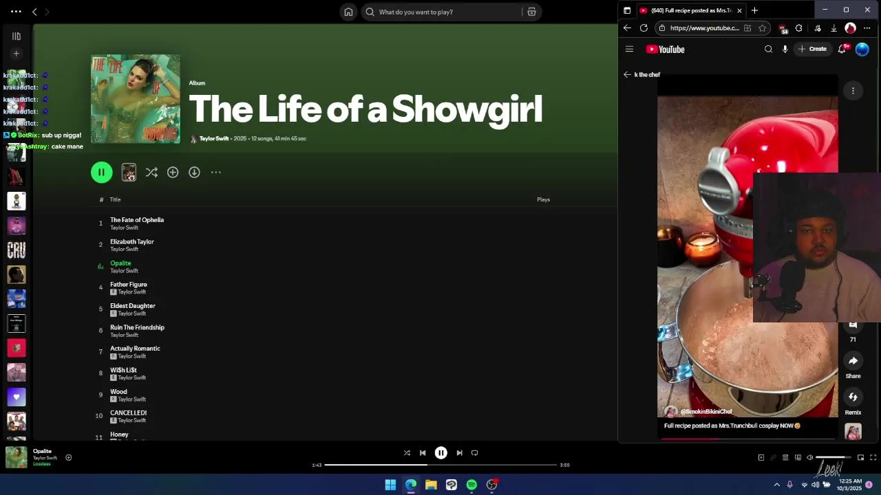Skip to the previous track
The image size is (881, 495).
point(423,453)
